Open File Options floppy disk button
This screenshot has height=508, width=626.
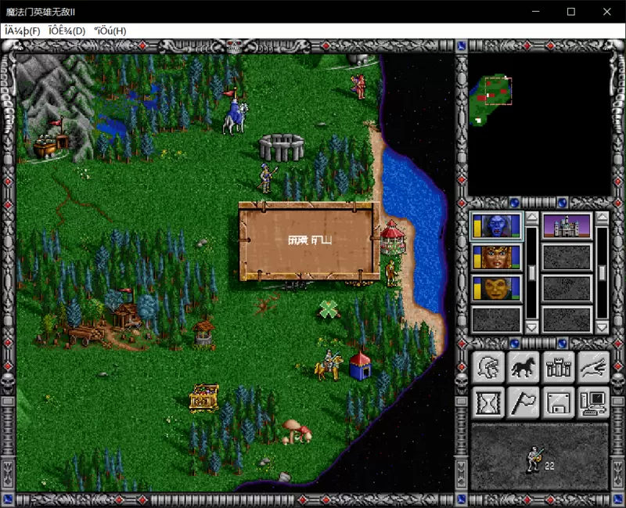tap(558, 402)
